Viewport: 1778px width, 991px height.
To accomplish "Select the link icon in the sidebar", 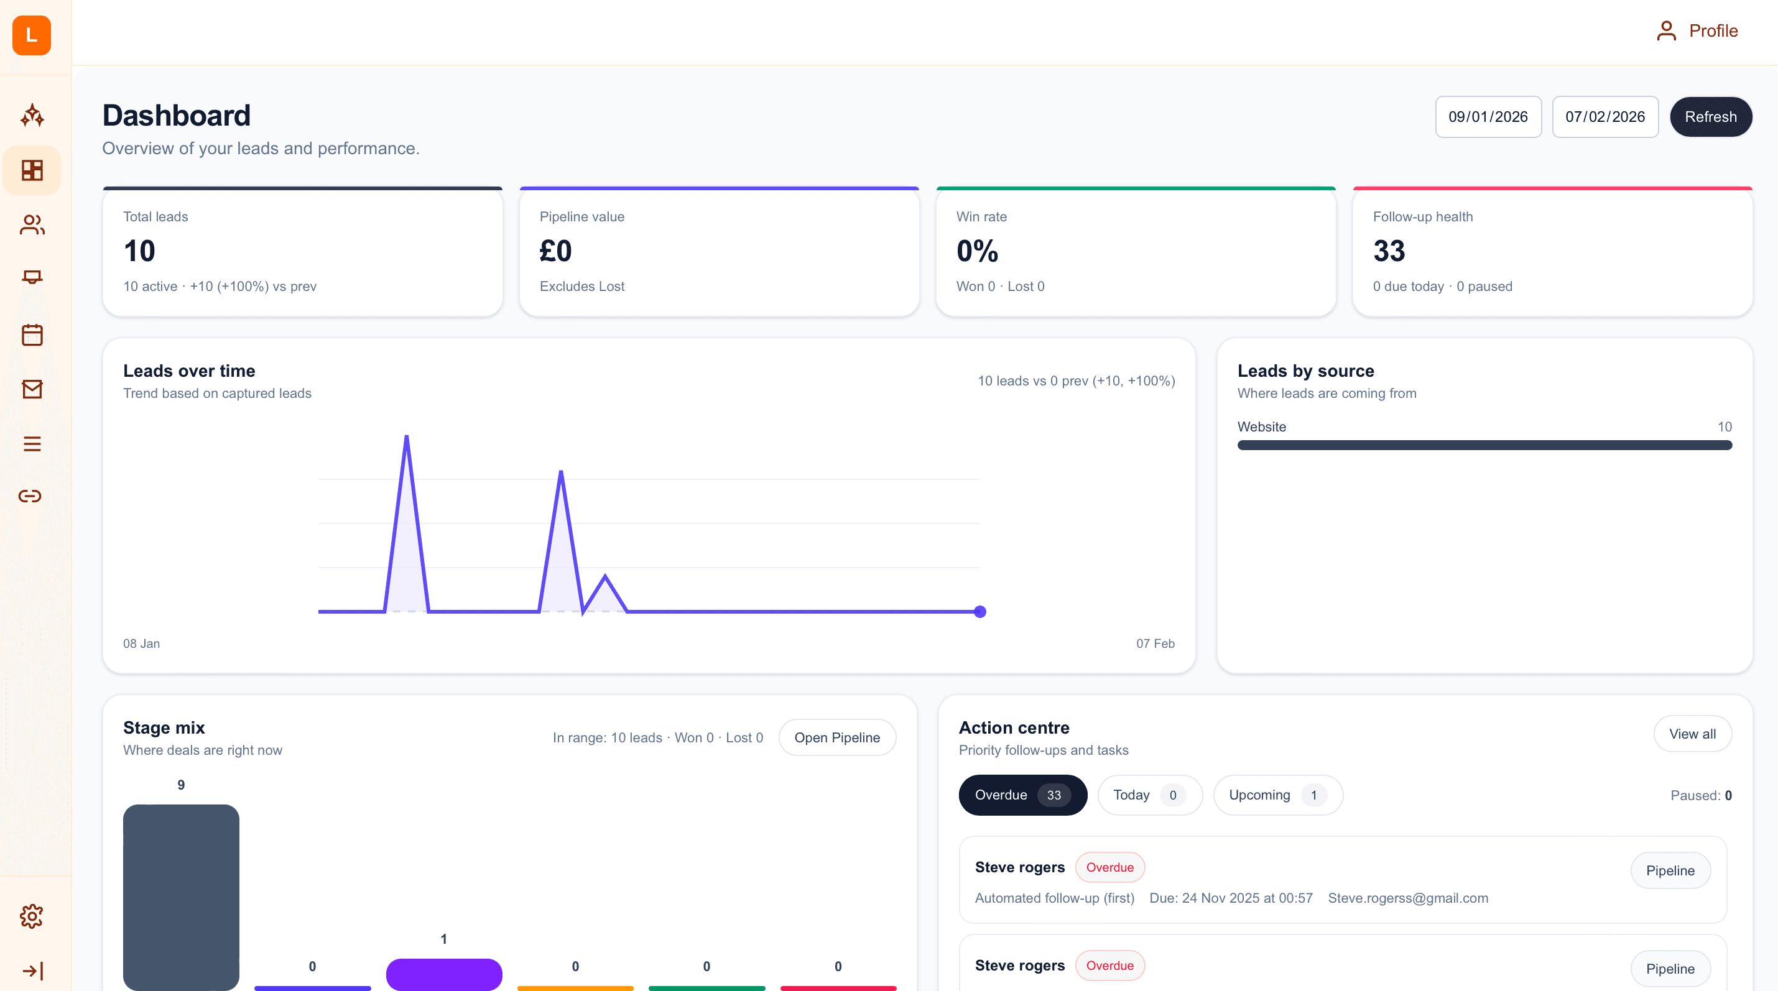I will [x=32, y=496].
